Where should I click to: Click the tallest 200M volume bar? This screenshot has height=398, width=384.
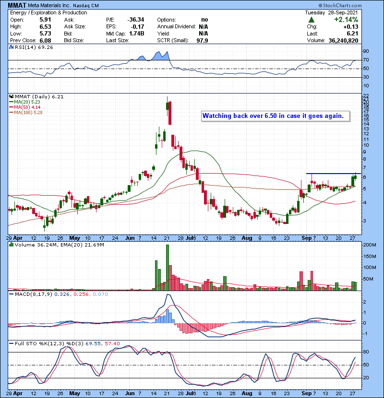168,268
